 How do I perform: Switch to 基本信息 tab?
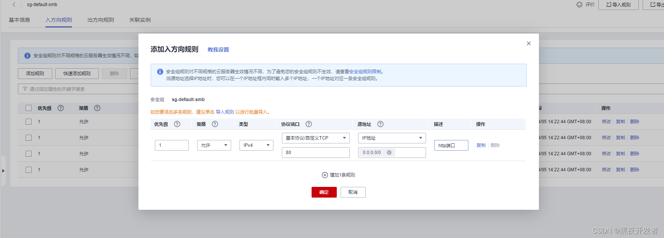[19, 20]
